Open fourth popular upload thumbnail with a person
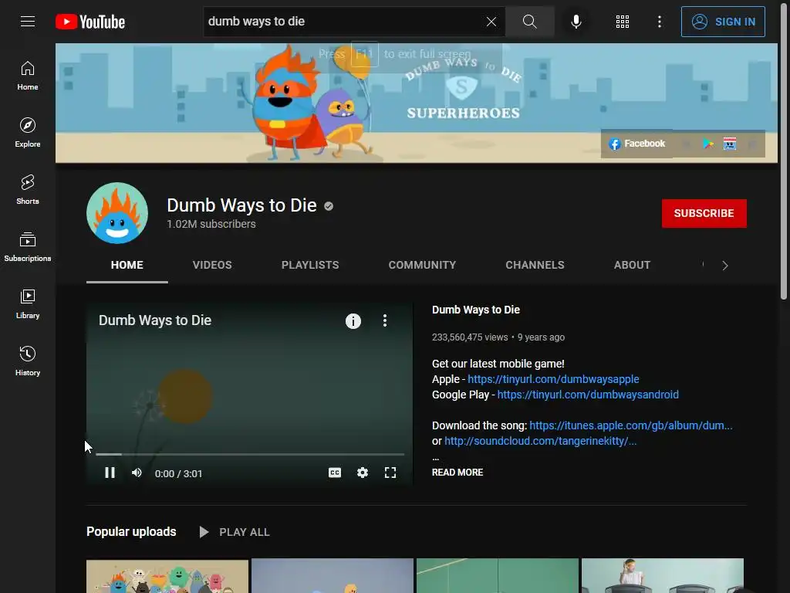Image resolution: width=790 pixels, height=593 pixels. pos(663,576)
